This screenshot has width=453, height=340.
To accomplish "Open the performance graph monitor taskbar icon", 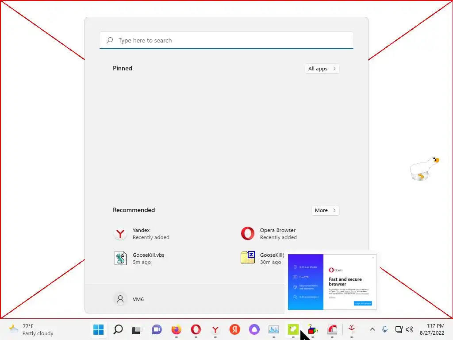I will pos(273,329).
